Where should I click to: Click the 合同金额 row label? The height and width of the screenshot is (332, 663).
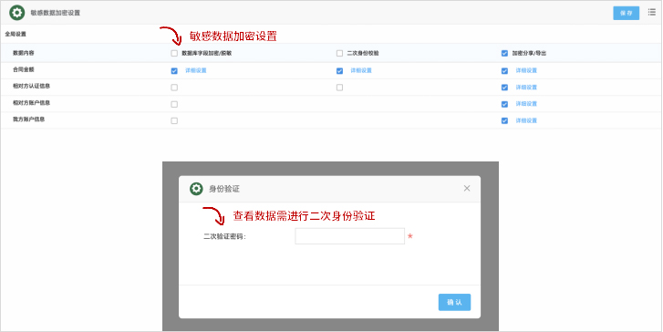(24, 70)
